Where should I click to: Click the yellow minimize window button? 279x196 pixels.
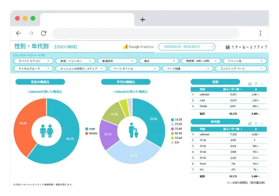click(25, 18)
